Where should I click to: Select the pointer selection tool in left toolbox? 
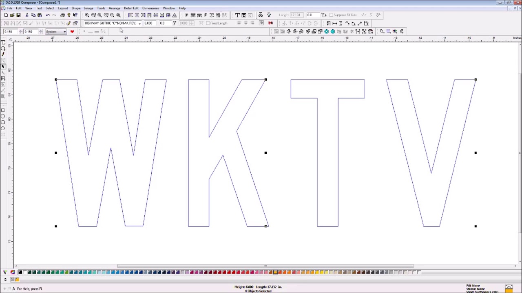3,66
